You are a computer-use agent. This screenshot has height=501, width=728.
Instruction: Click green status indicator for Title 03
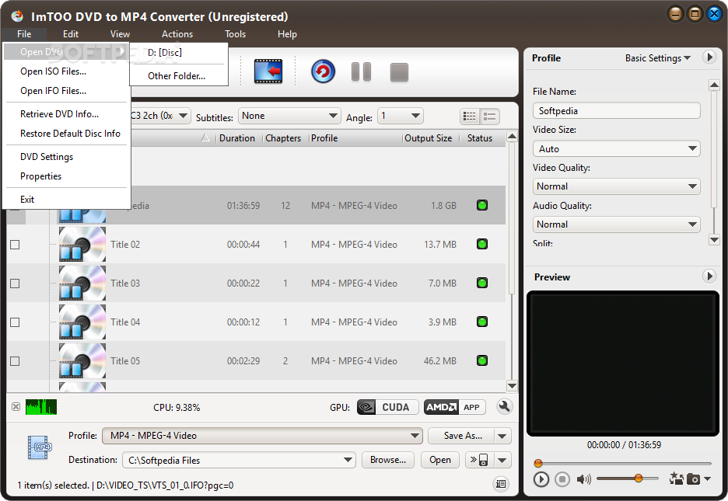pyautogui.click(x=482, y=283)
